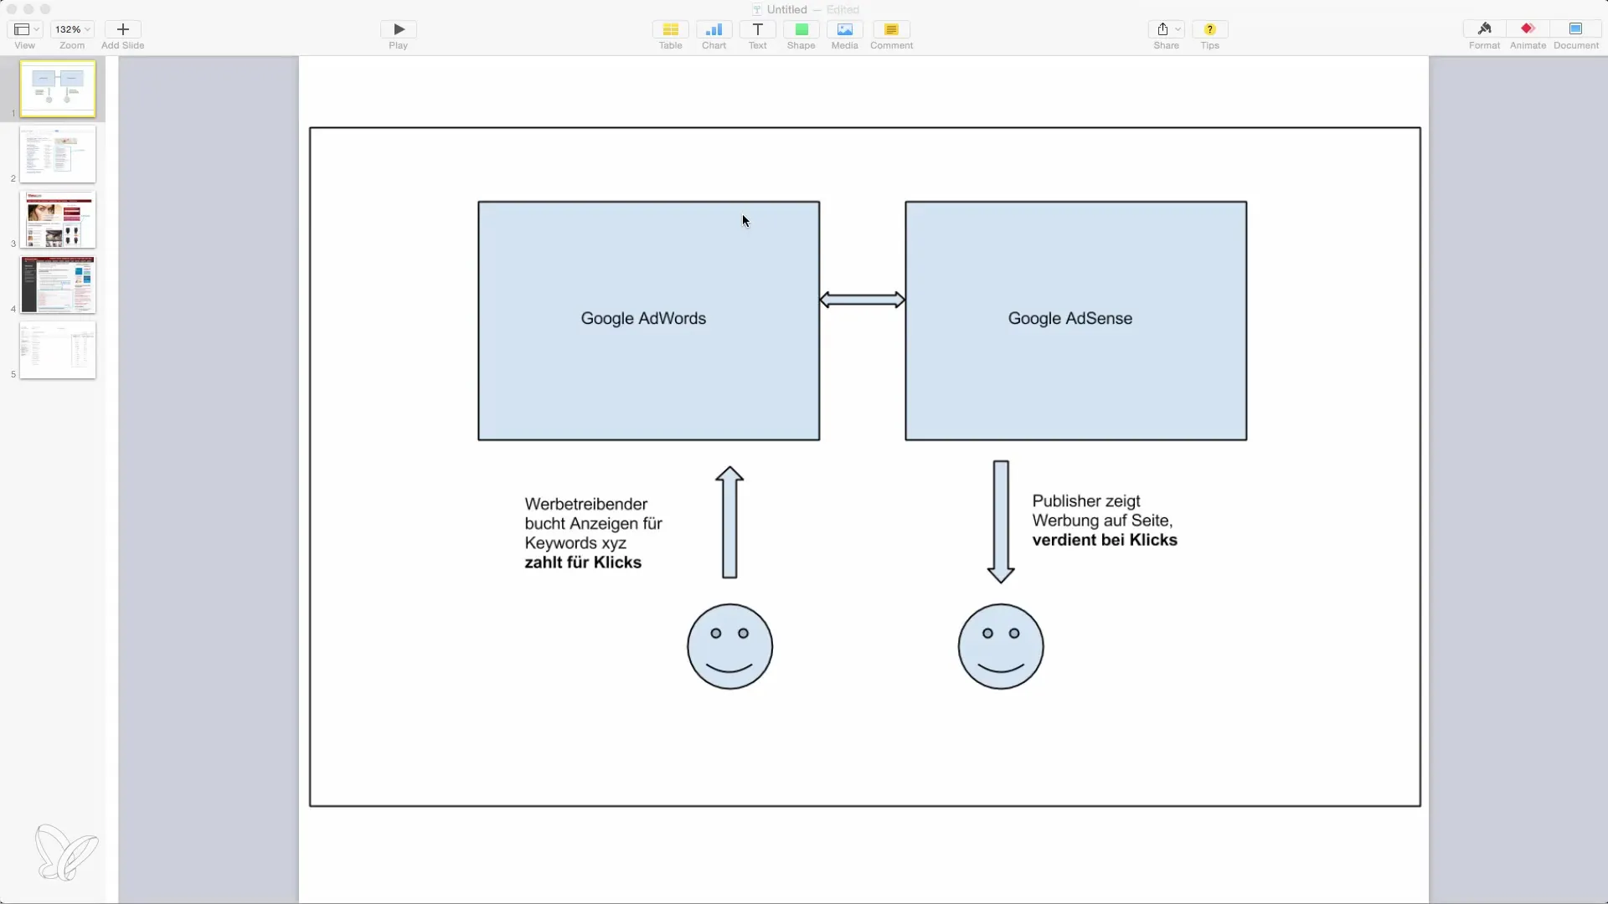Click the 'Publisher zeigt Werbung' text block
The width and height of the screenshot is (1608, 904).
coord(1104,521)
